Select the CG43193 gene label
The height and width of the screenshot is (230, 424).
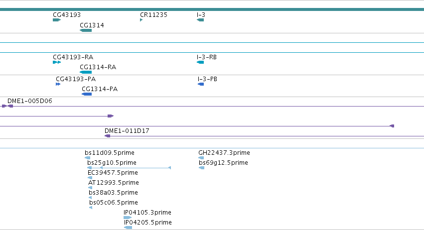[67, 15]
